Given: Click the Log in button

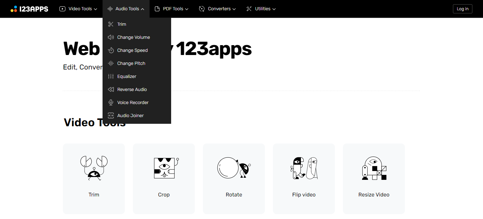Looking at the screenshot, I should (462, 8).
